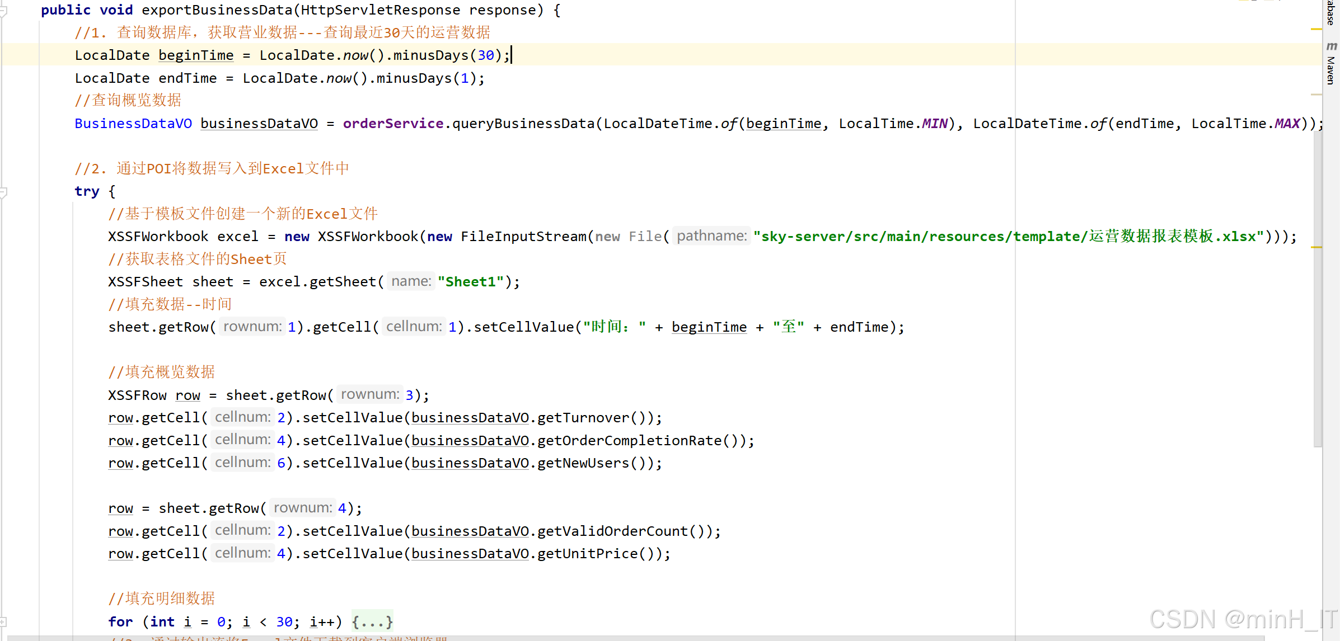Screen dimensions: 1340x641
Task: Expand the folded for-loop {...} region
Action: (372, 621)
